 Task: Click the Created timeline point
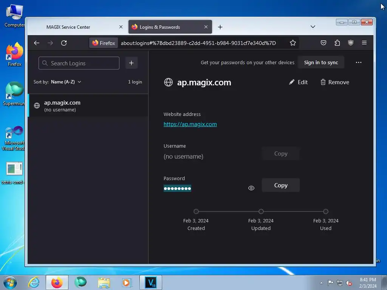196,211
